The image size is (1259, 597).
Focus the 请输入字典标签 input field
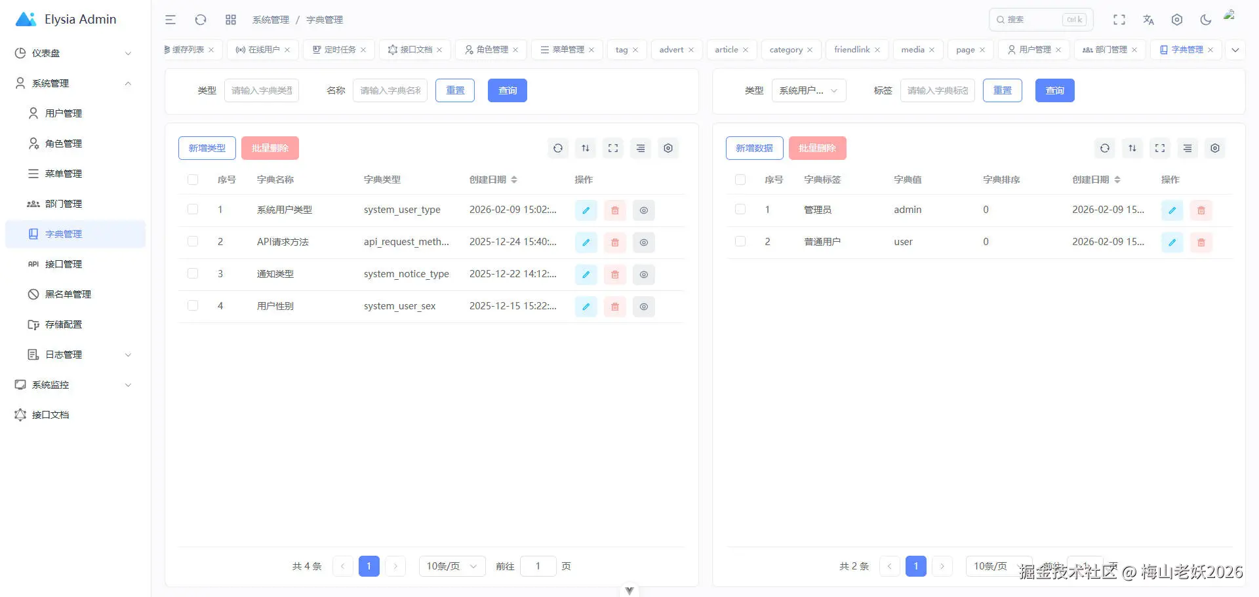(938, 90)
